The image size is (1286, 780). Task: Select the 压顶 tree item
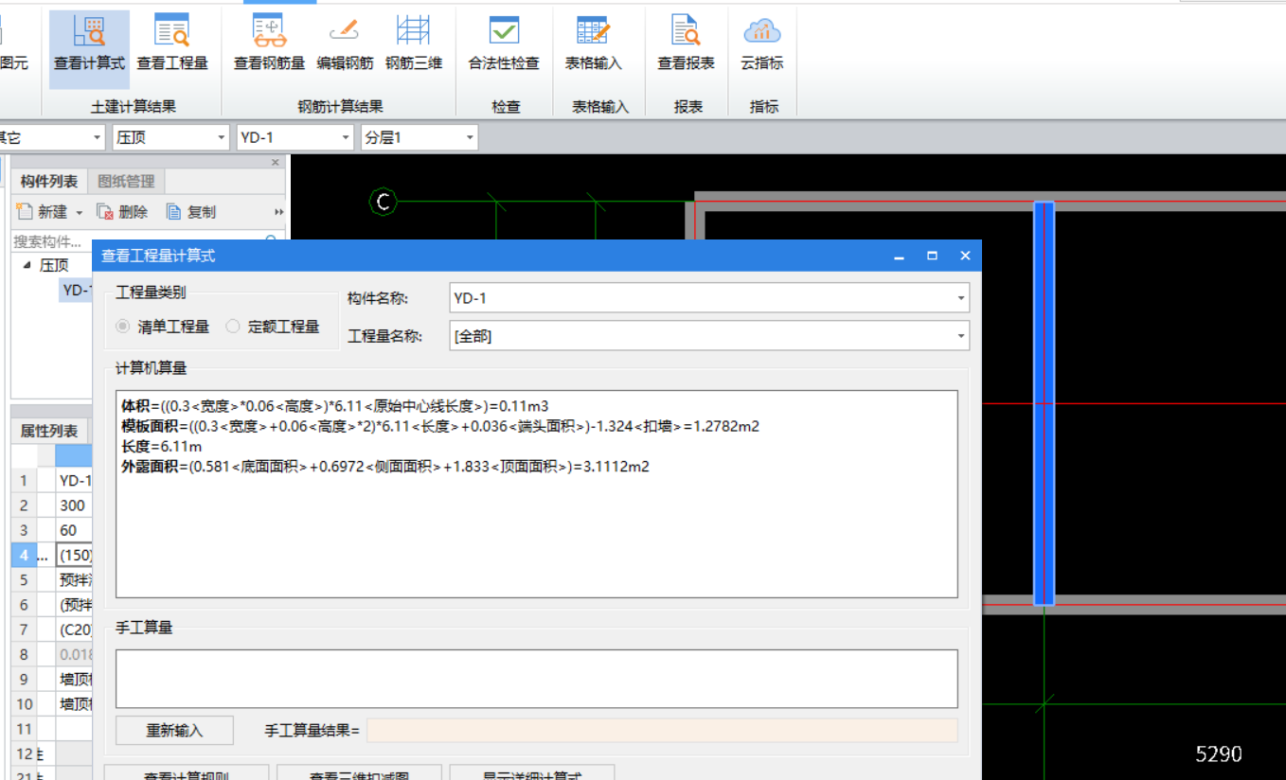pos(54,265)
